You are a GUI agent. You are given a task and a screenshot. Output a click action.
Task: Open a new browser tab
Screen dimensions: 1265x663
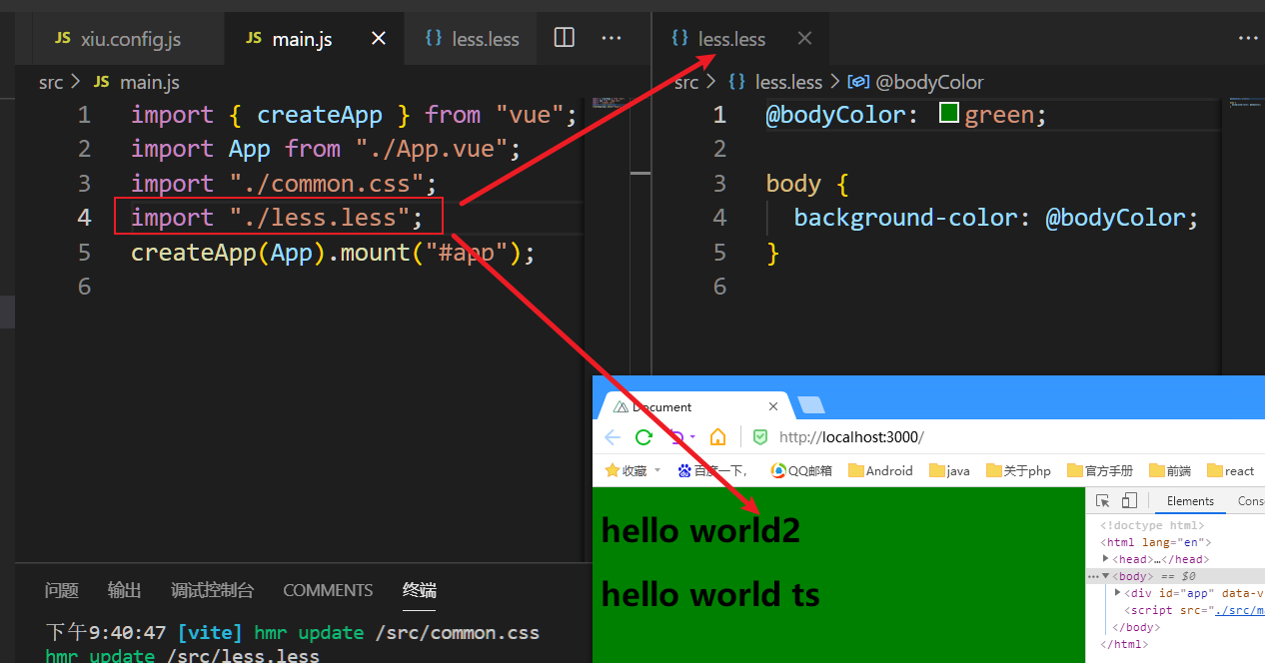click(810, 405)
